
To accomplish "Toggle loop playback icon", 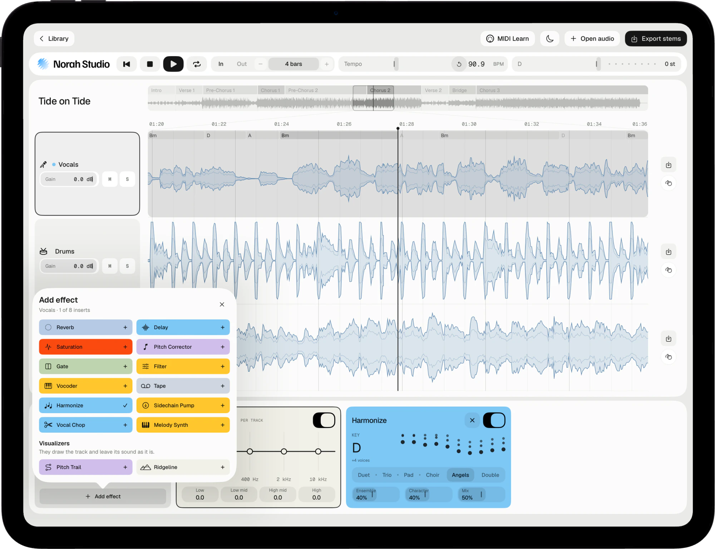I will pos(197,64).
